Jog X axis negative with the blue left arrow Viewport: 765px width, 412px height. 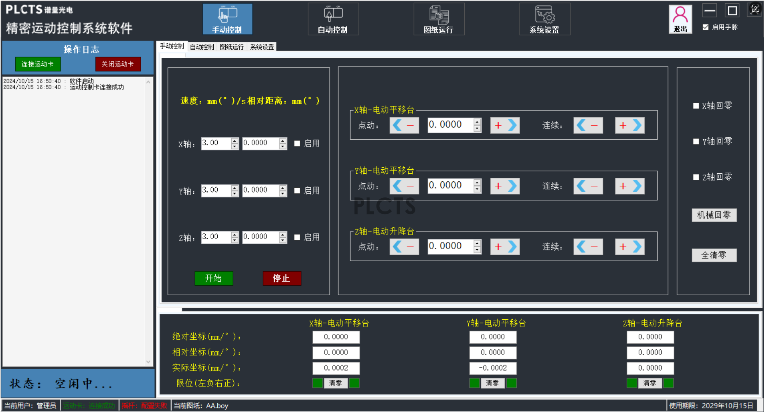[x=404, y=125]
